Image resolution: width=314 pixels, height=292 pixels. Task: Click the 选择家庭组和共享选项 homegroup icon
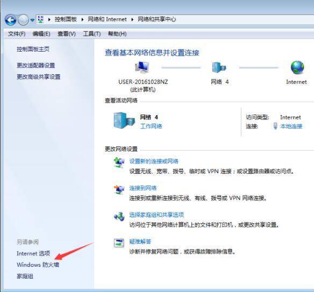(x=119, y=217)
